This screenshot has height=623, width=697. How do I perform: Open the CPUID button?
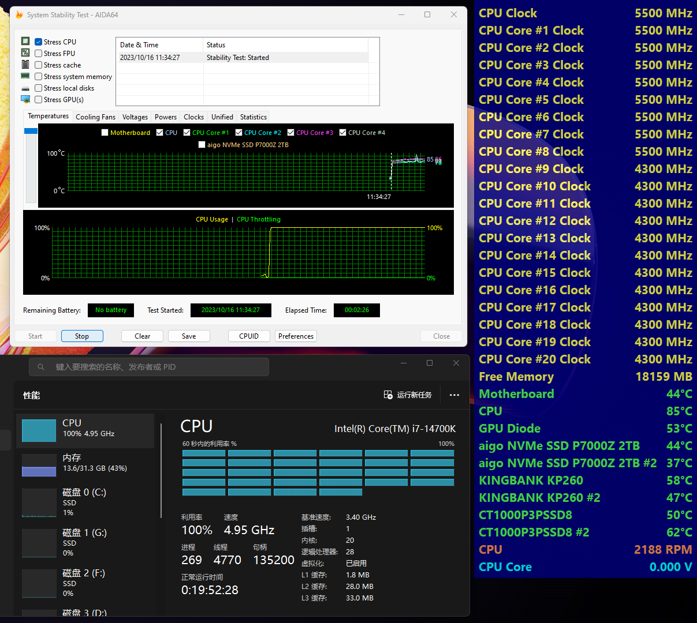coord(249,336)
